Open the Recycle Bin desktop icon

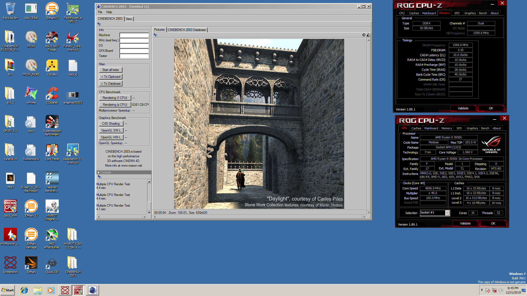10,11
